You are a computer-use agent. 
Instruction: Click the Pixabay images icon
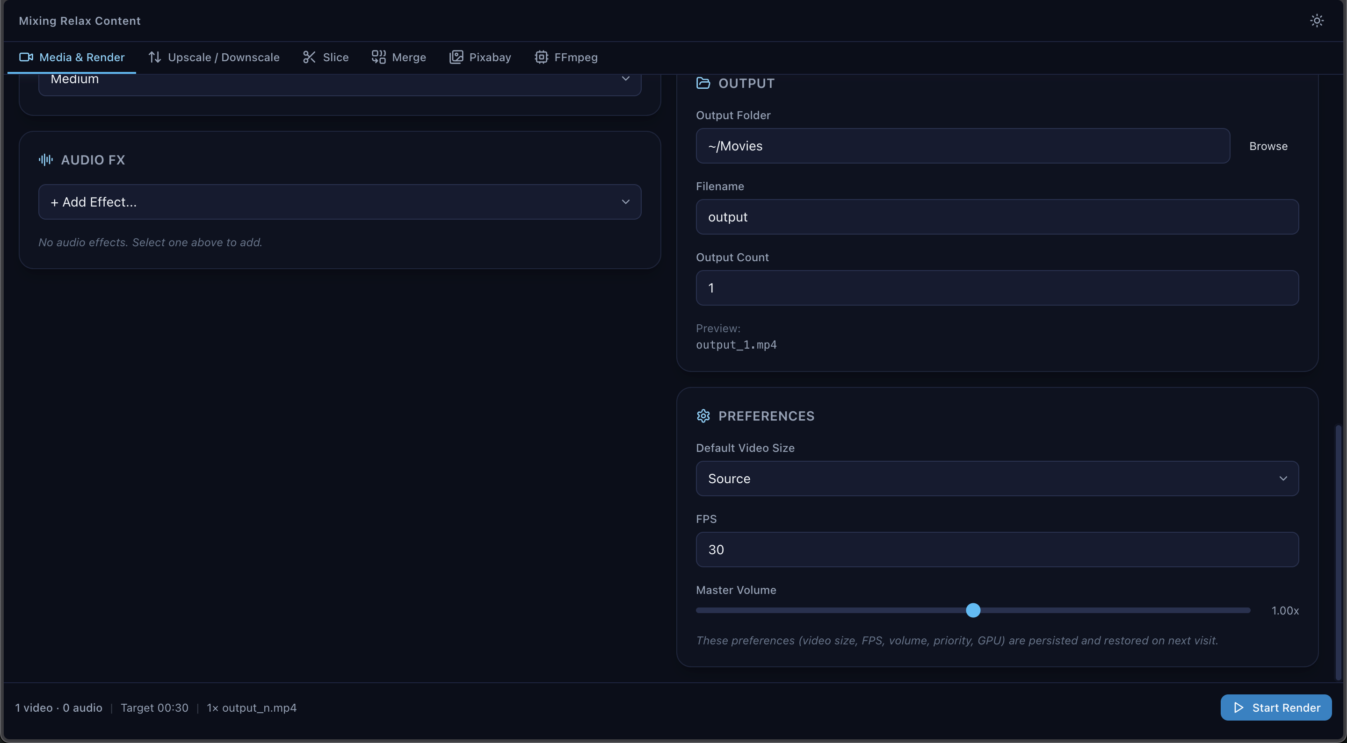pyautogui.click(x=456, y=57)
